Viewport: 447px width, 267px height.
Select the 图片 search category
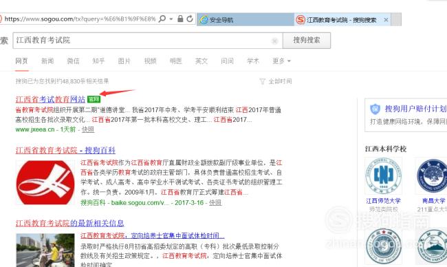point(124,61)
